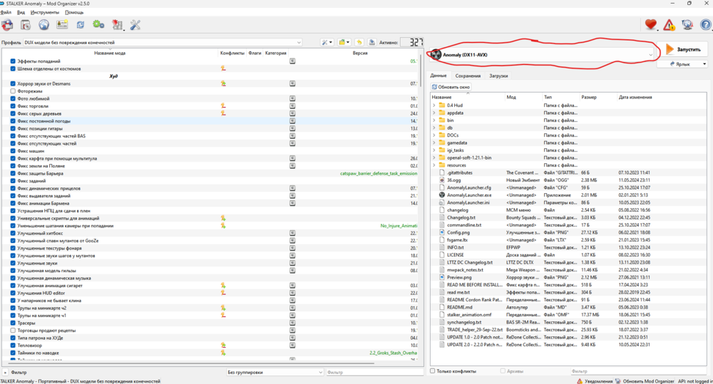Open the Инструменты menu
Viewport: 713px width, 384px height.
tap(45, 12)
